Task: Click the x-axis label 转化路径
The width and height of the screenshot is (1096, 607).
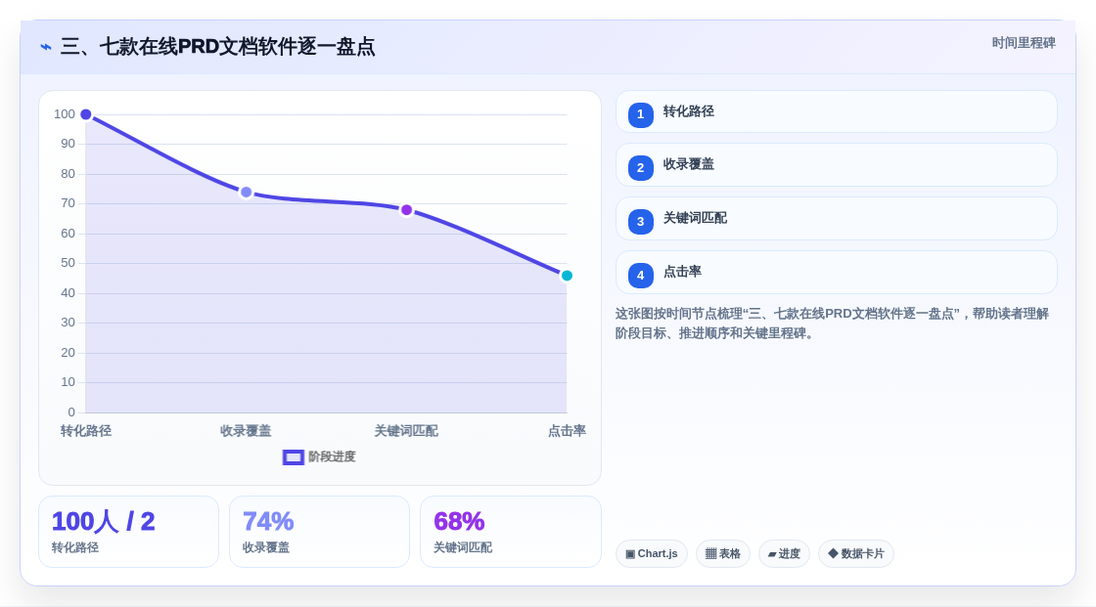Action: (x=86, y=431)
